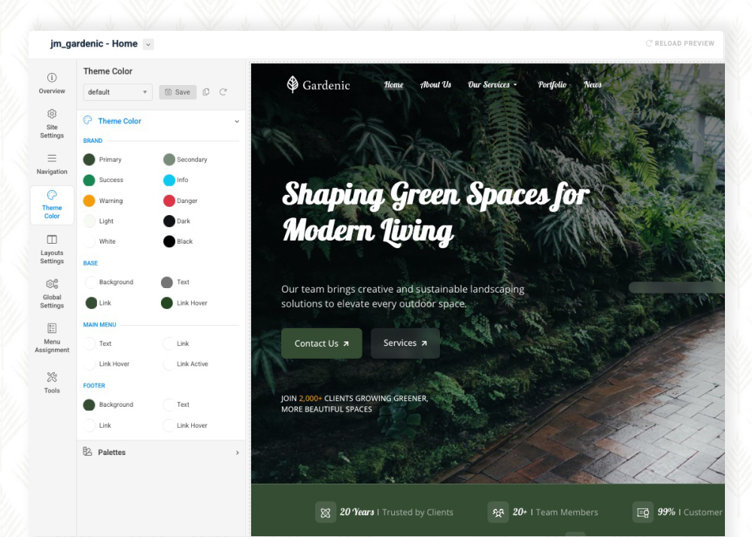Pick the Success color swatch

click(x=89, y=181)
